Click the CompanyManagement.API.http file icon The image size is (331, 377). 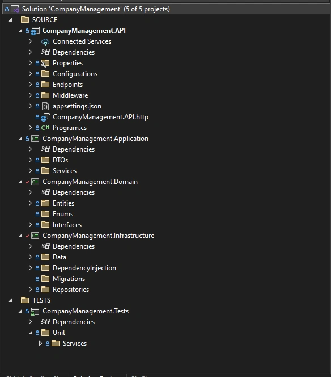45,117
